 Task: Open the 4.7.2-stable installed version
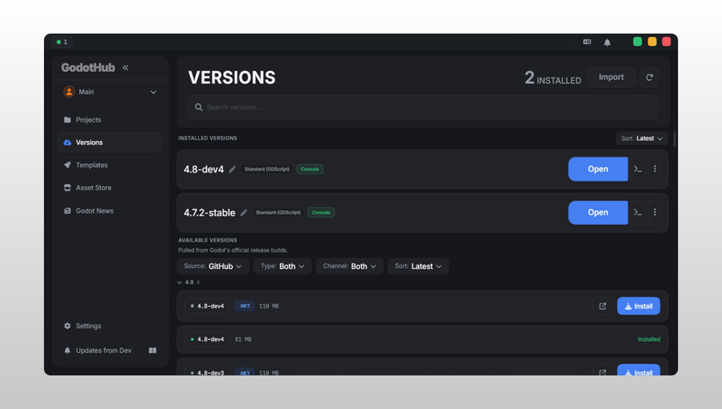(x=598, y=212)
